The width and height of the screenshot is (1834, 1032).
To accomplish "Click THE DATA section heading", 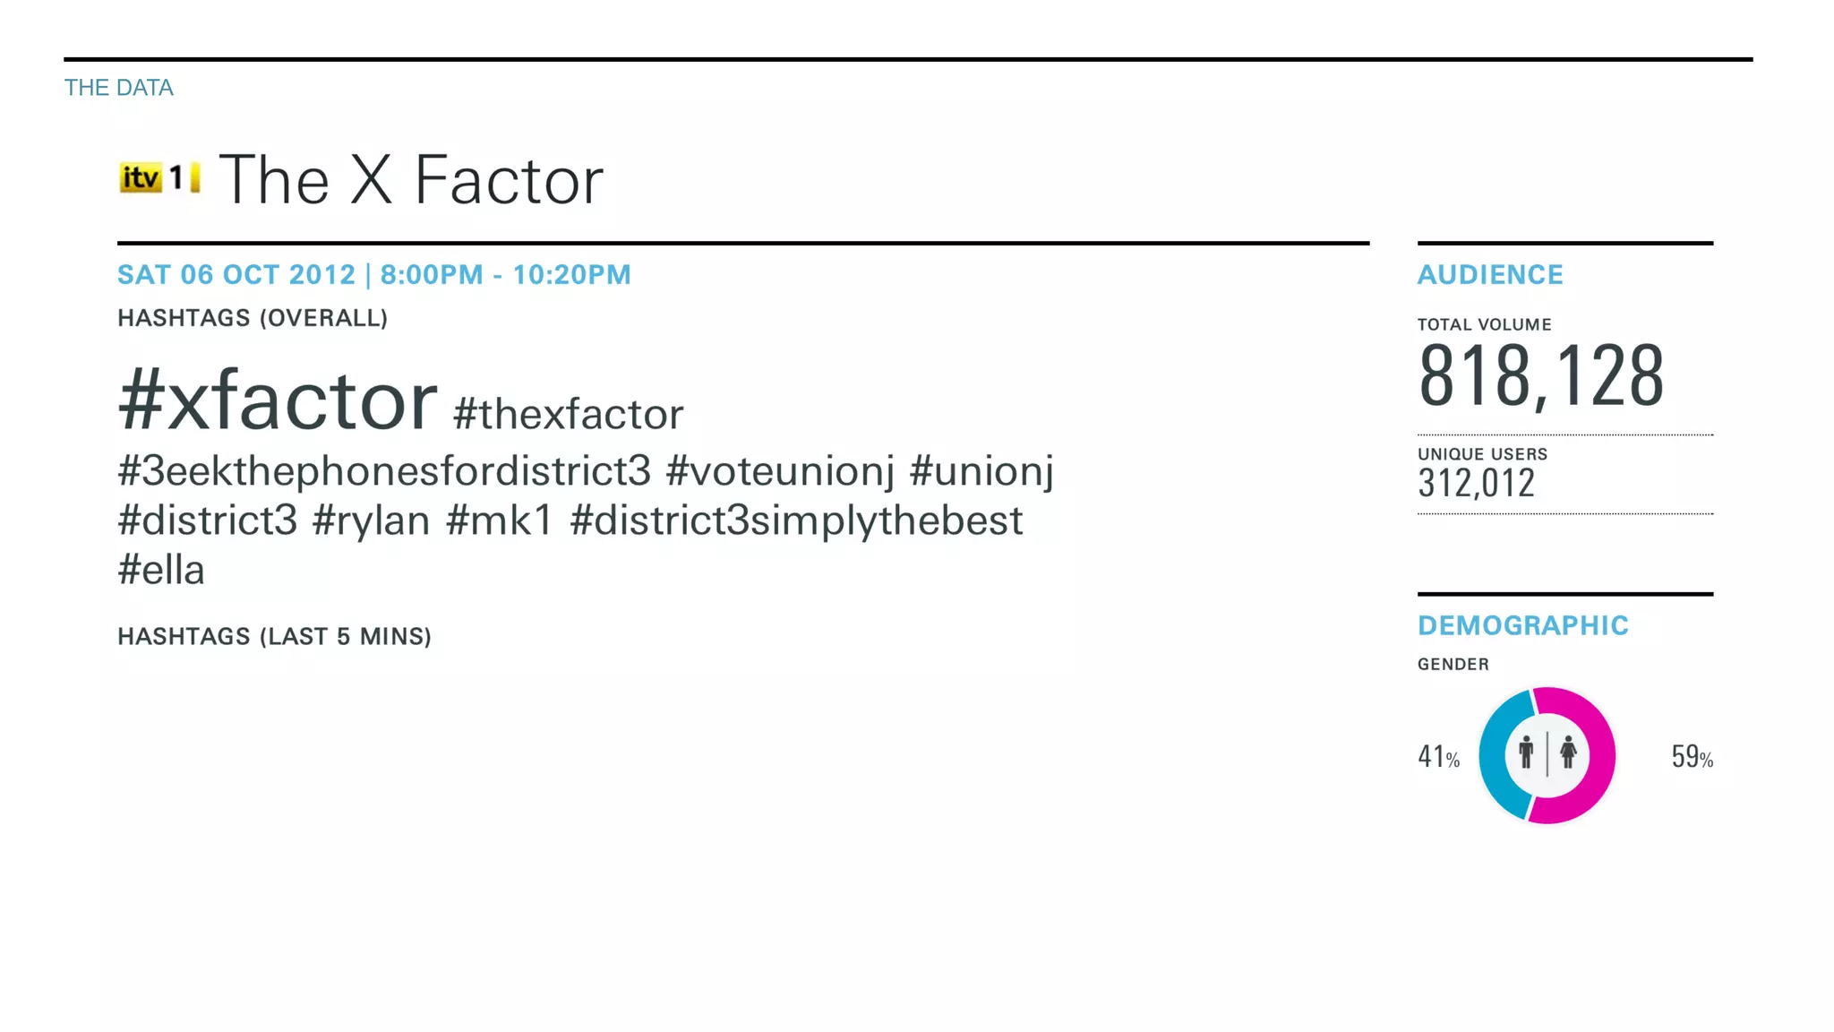I will tap(119, 88).
